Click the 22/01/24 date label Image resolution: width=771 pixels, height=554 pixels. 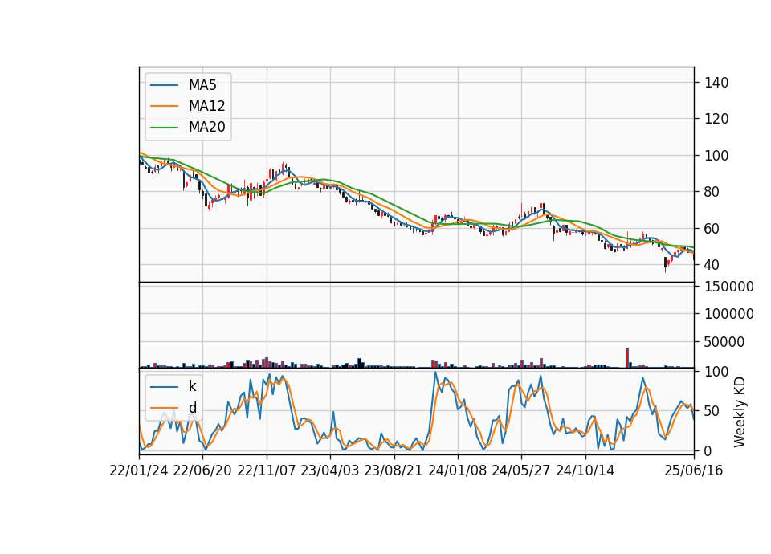pos(139,470)
